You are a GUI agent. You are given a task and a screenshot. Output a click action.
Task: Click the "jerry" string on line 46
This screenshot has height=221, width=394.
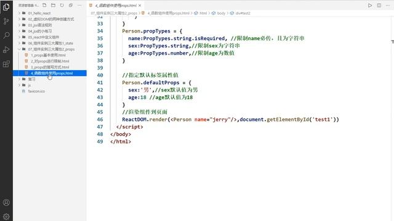click(x=220, y=120)
